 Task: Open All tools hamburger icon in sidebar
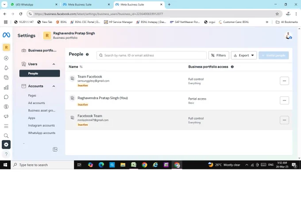[x=6, y=126]
